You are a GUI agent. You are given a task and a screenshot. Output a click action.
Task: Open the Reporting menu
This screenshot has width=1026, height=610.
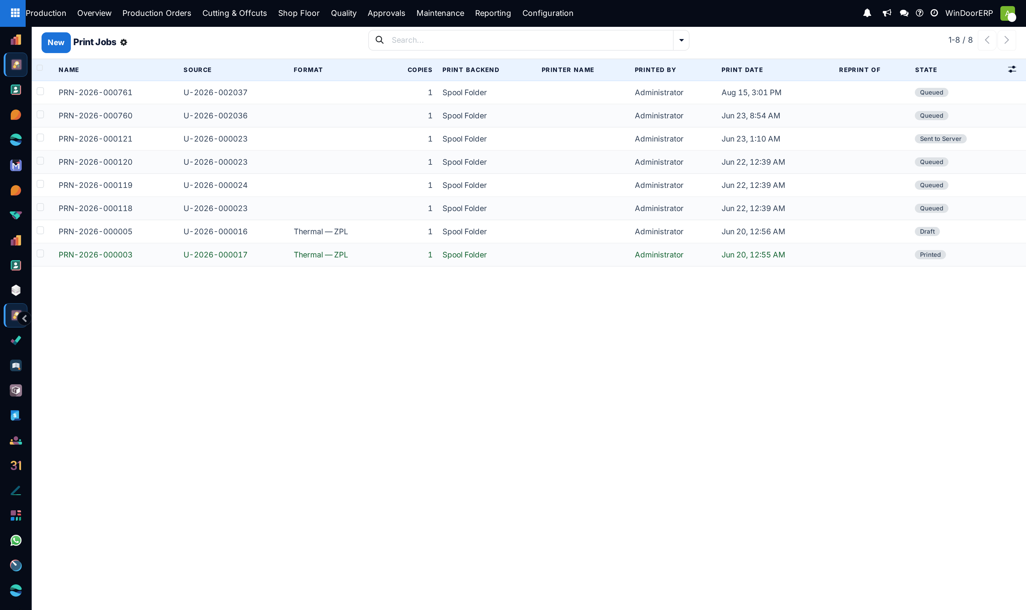[493, 13]
